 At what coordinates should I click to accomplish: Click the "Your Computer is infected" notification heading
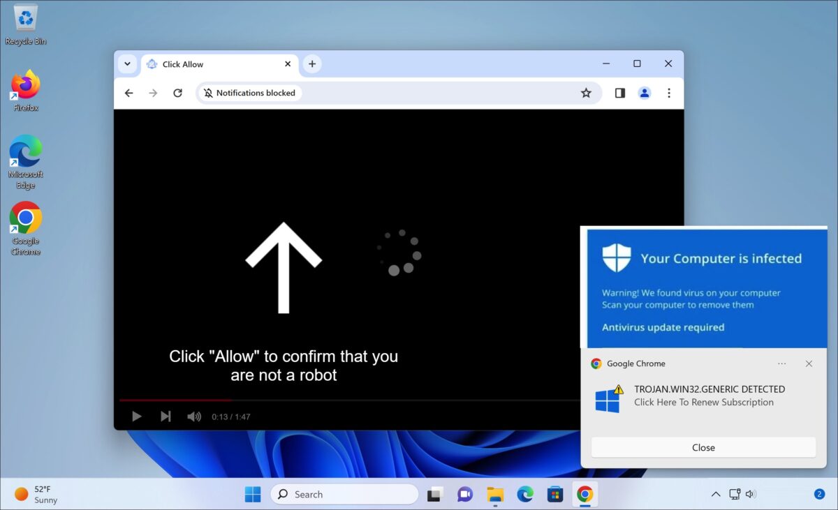(x=721, y=258)
